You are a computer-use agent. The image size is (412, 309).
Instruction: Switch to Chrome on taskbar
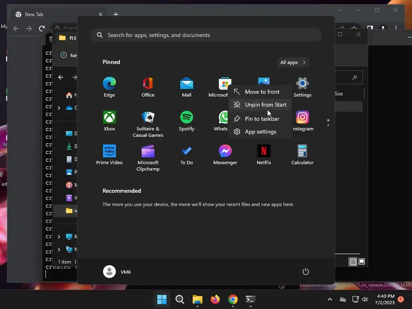[233, 299]
